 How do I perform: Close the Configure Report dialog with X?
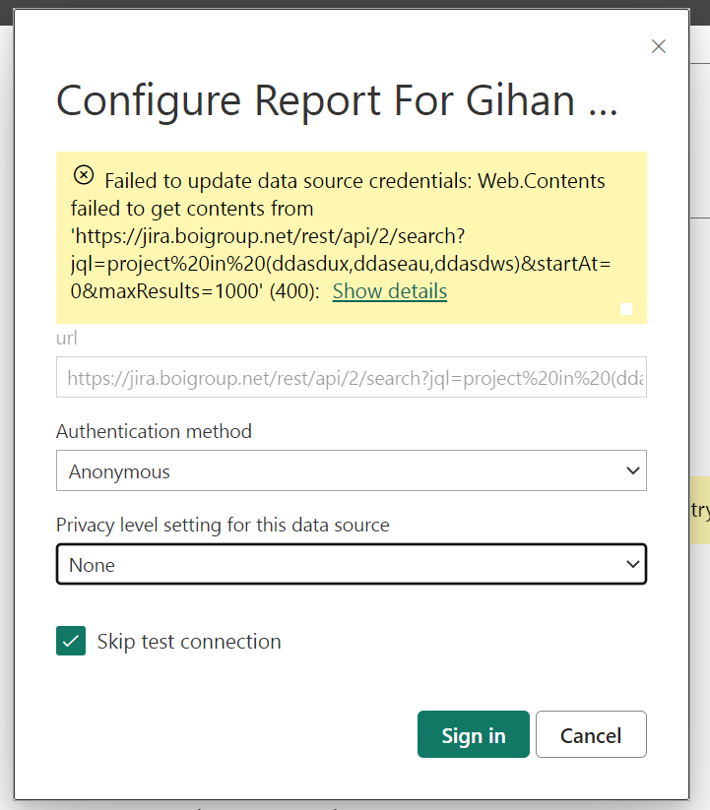(x=659, y=46)
